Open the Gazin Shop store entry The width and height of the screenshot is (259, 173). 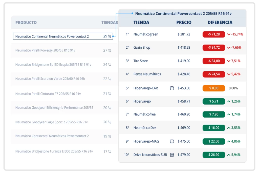[142, 47]
